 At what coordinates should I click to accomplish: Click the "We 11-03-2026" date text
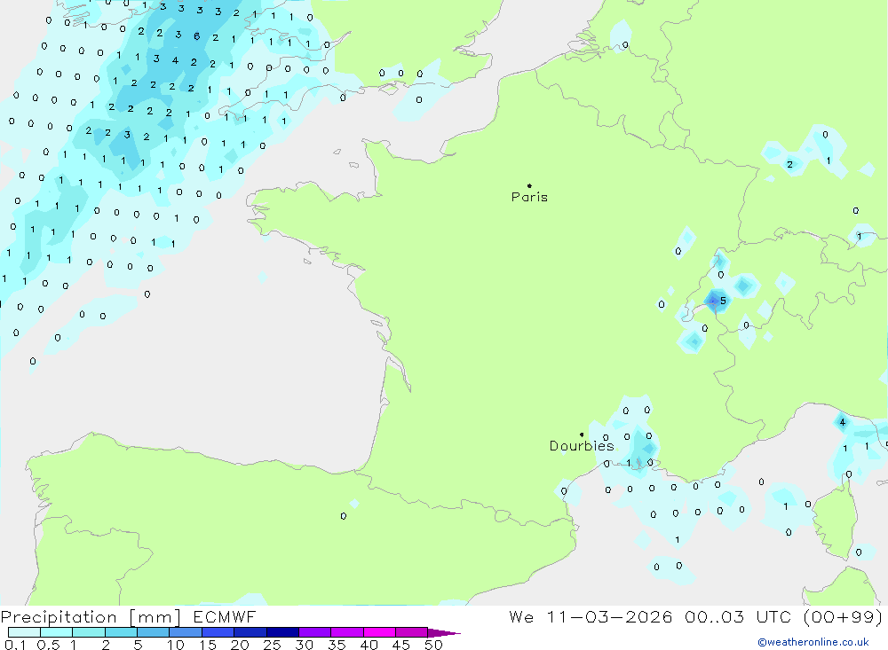(591, 616)
